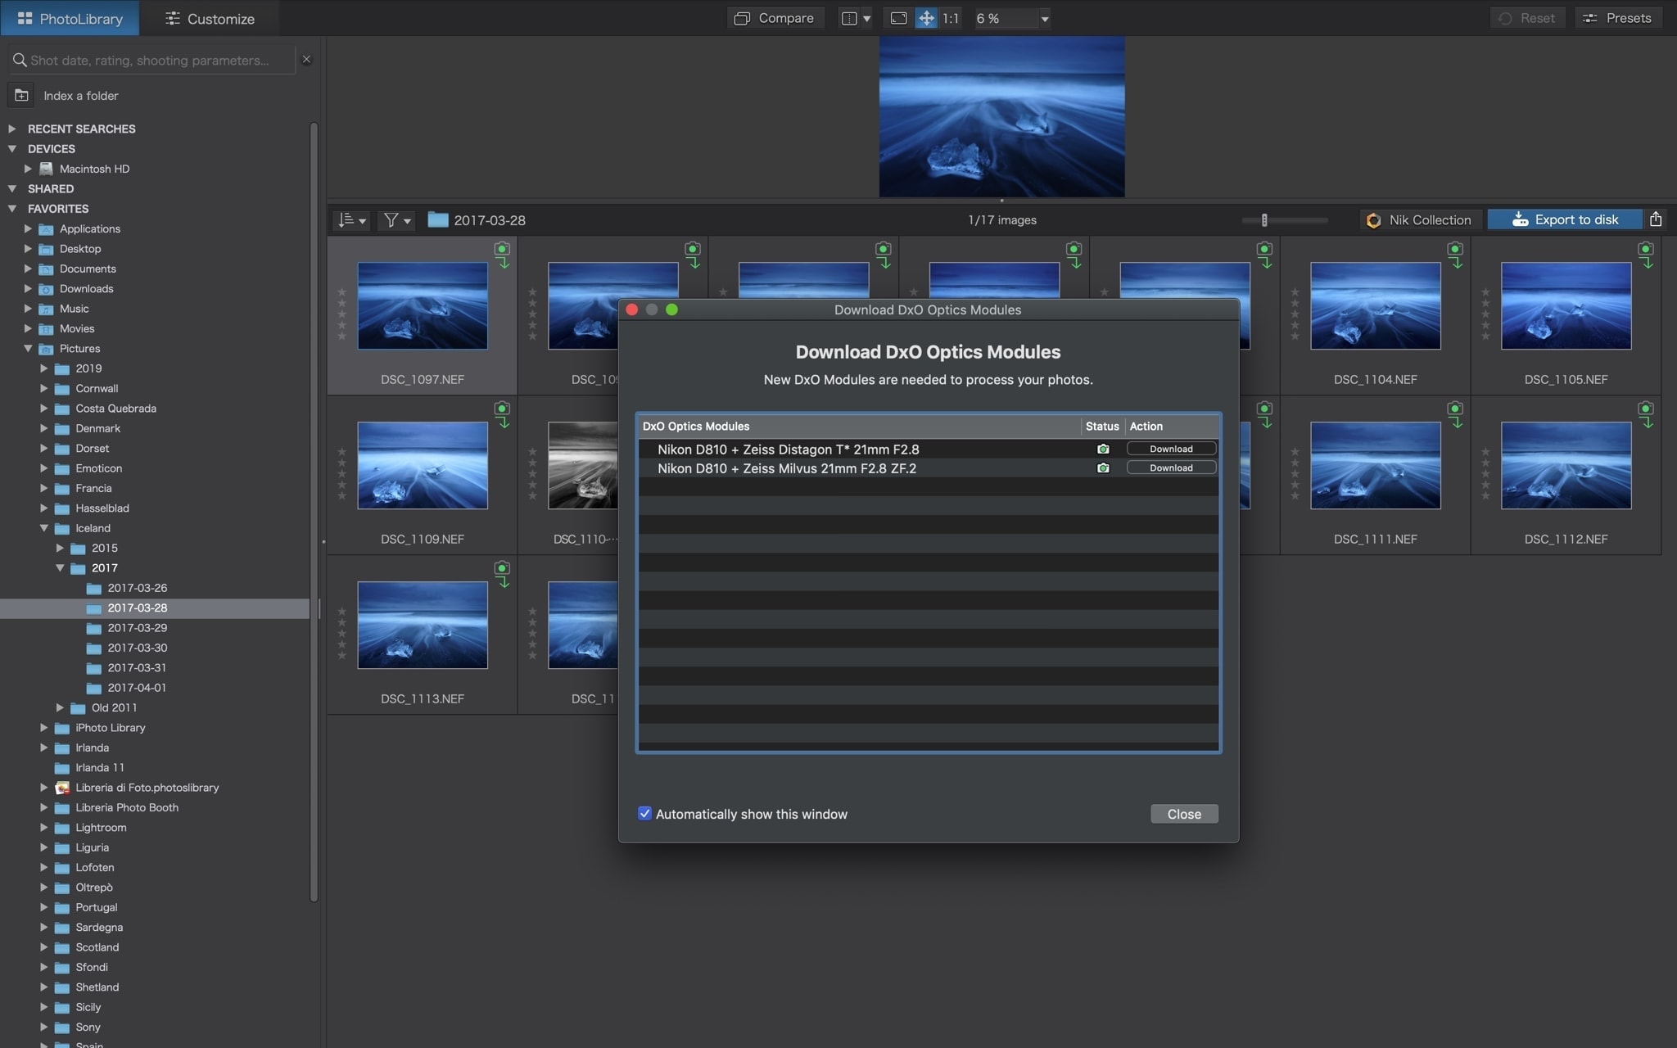This screenshot has width=1677, height=1048.
Task: Click the fullscreen display icon
Action: (898, 18)
